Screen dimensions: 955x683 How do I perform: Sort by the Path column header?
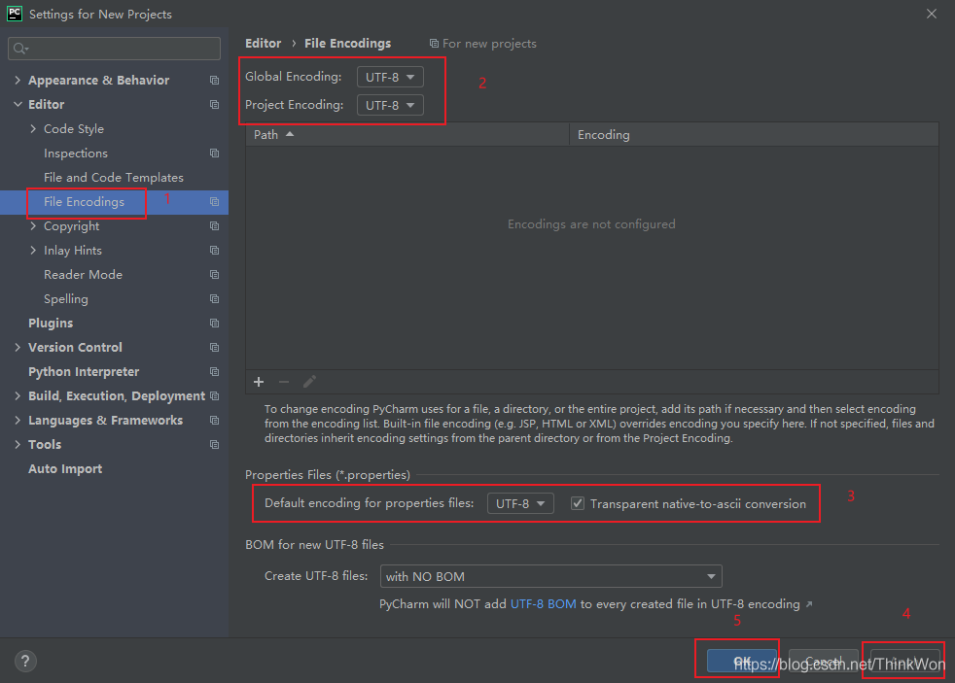[x=407, y=135]
